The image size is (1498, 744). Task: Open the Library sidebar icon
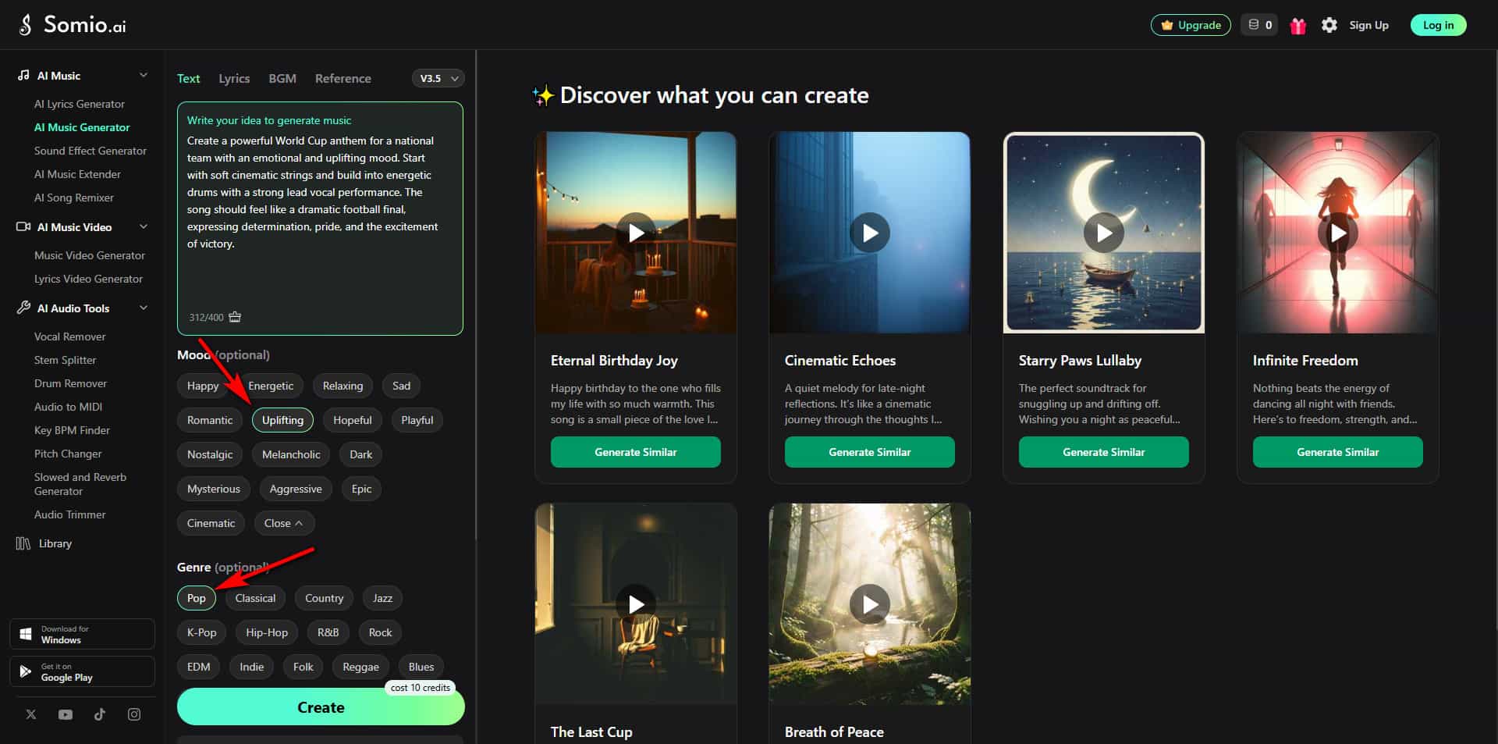click(x=23, y=543)
